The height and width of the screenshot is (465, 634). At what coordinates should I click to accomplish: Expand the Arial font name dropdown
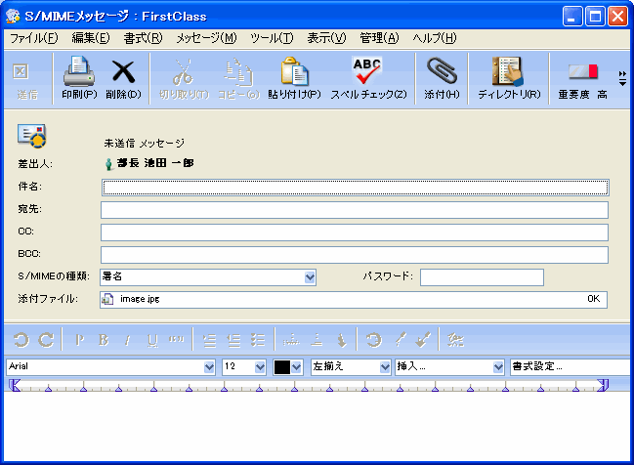tap(209, 367)
